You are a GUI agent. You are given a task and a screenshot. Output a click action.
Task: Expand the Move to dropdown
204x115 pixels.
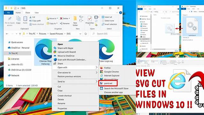pos(57,18)
